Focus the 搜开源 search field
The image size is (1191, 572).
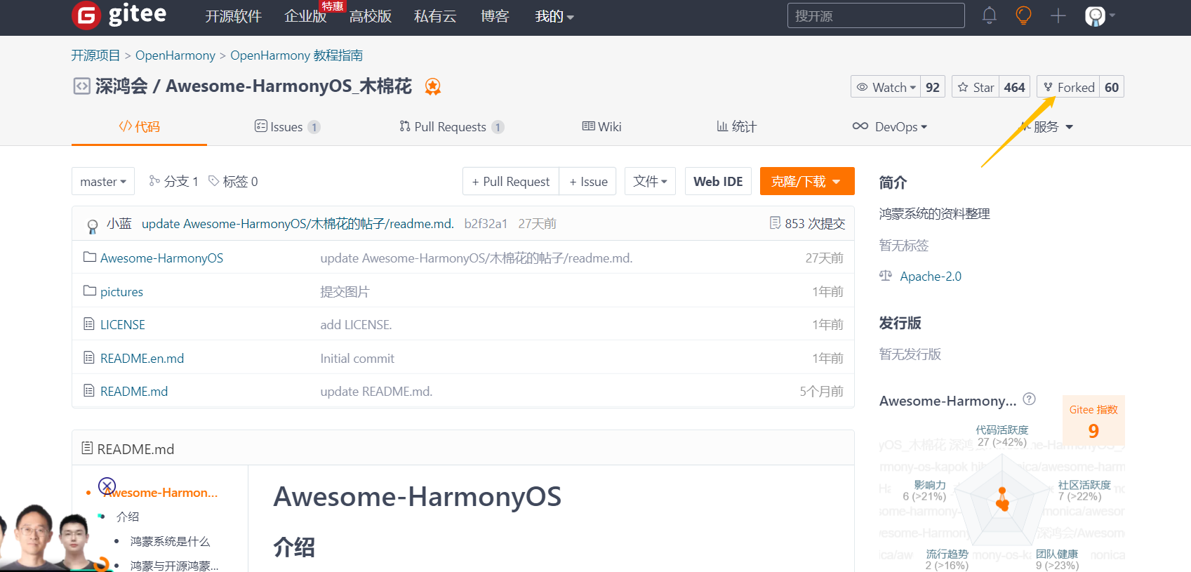pos(876,15)
